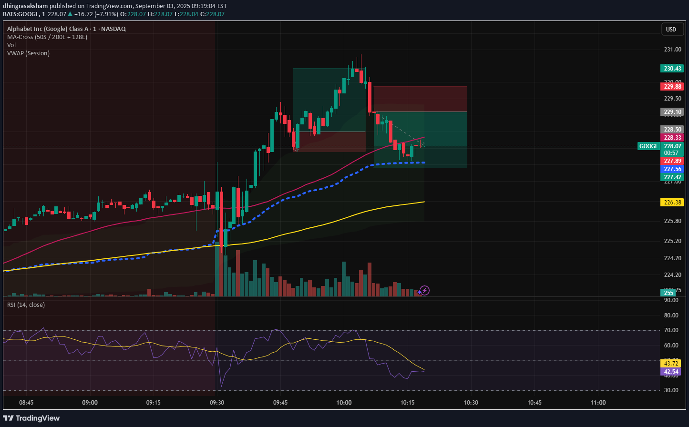Screen dimensions: 689x427
Task: Click the purple lightning bolt icon
Action: point(425,290)
